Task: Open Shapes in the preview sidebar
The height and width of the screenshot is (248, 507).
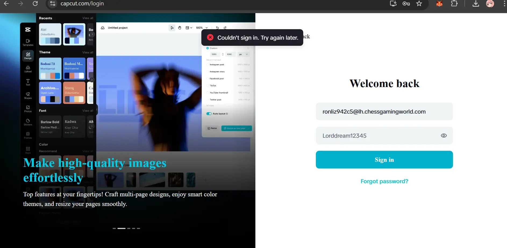Action: 28,96
